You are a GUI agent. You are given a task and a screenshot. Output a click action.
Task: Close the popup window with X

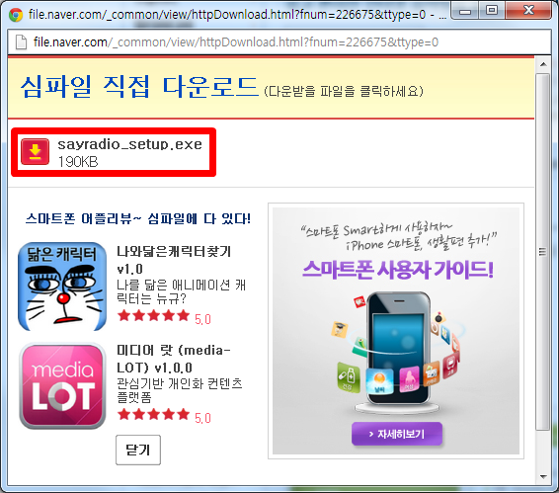528,11
